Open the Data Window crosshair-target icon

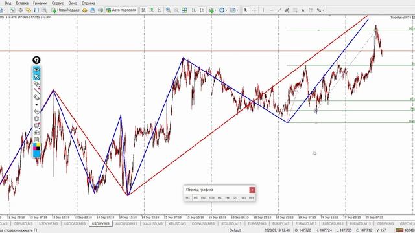pos(20,10)
